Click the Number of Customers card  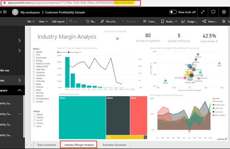[148, 38]
